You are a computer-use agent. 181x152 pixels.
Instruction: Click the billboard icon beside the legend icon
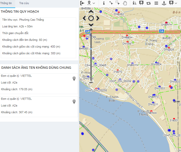click(x=141, y=3)
